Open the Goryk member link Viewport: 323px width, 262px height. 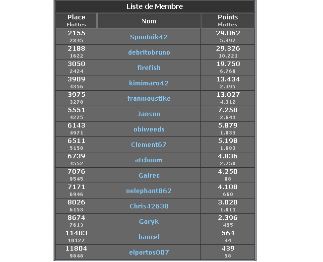149,222
